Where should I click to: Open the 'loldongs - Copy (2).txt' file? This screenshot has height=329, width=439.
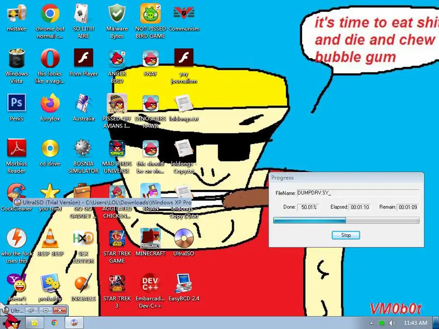tap(183, 191)
